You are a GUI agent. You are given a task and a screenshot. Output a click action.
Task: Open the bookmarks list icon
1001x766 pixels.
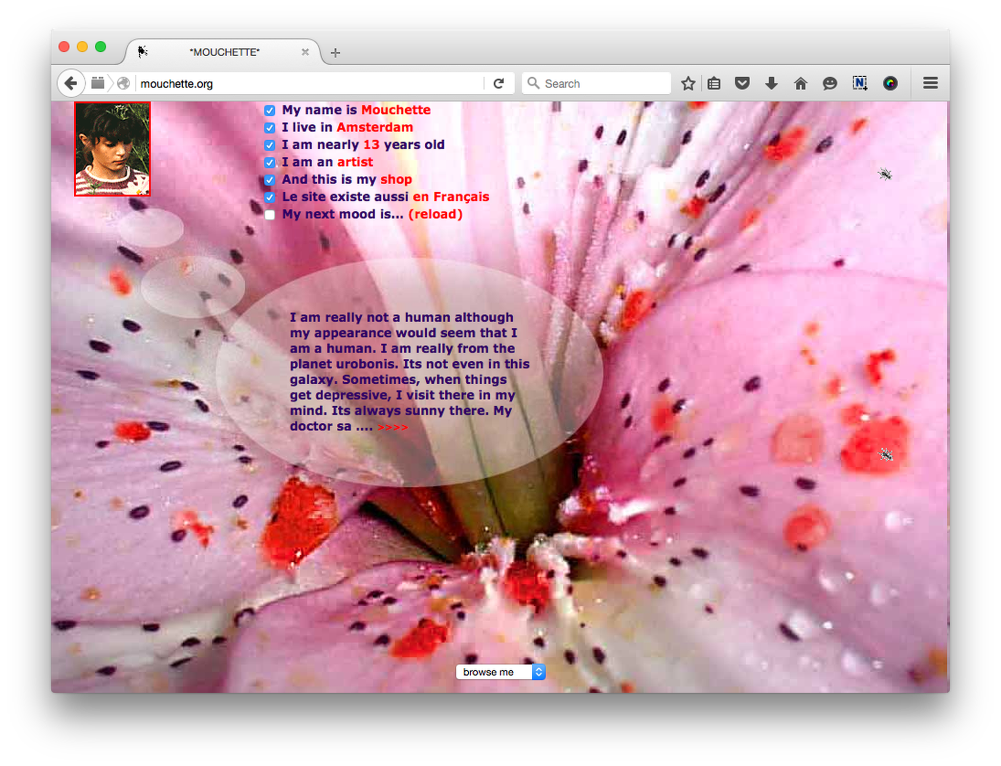(x=714, y=84)
